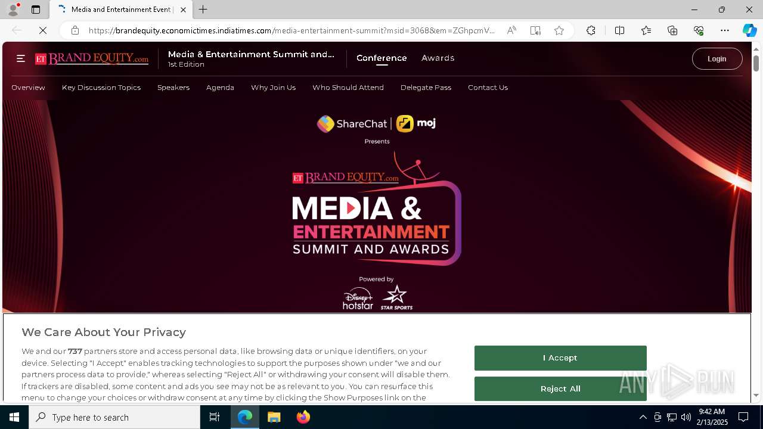Click Media & Entertainment Summit title text
The image size is (763, 429).
click(x=251, y=54)
